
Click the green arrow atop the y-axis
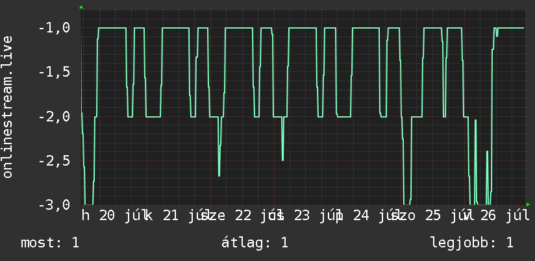pos(81,7)
